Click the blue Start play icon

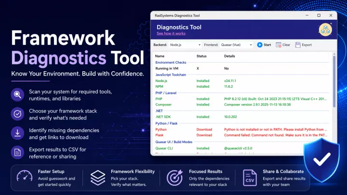pos(260,45)
